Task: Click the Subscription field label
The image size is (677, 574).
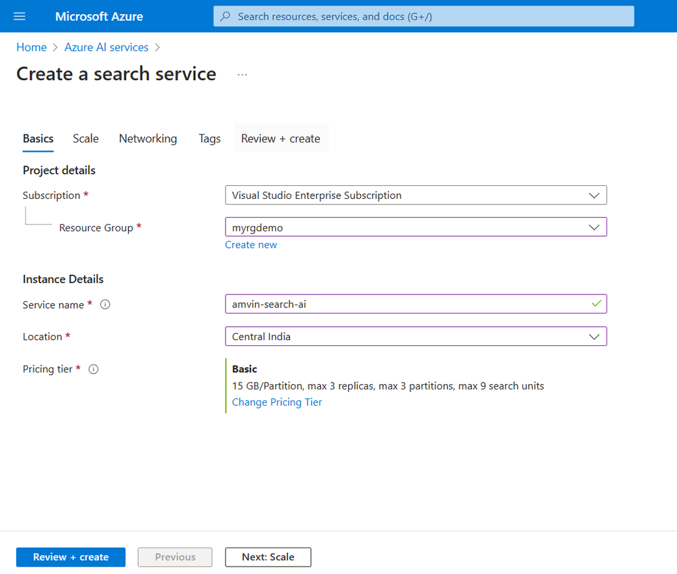Action: click(x=52, y=195)
